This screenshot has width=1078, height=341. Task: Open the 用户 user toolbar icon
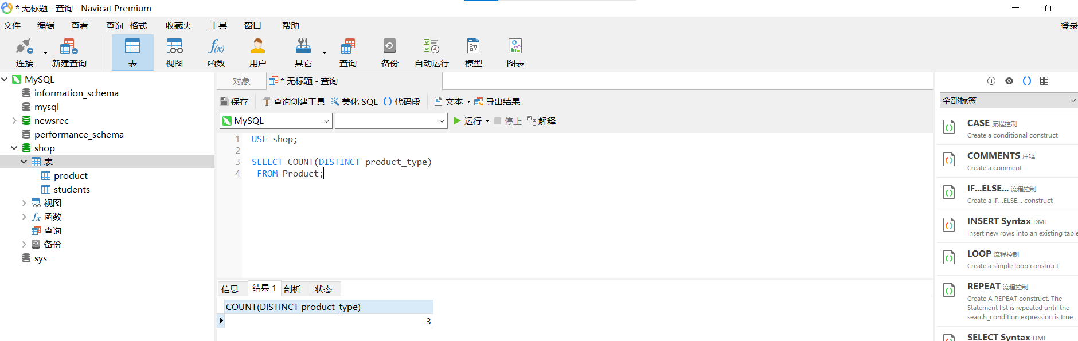[x=258, y=52]
